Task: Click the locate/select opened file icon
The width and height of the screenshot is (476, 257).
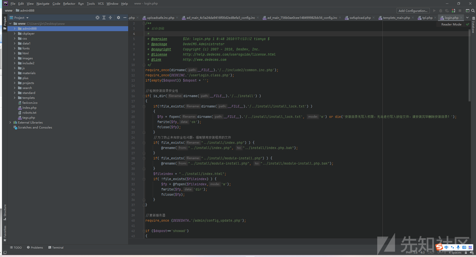Action: [x=98, y=17]
